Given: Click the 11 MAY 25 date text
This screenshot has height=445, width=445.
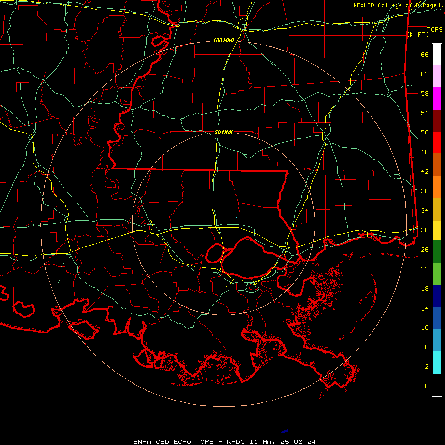Looking at the screenshot, I should click(269, 442).
